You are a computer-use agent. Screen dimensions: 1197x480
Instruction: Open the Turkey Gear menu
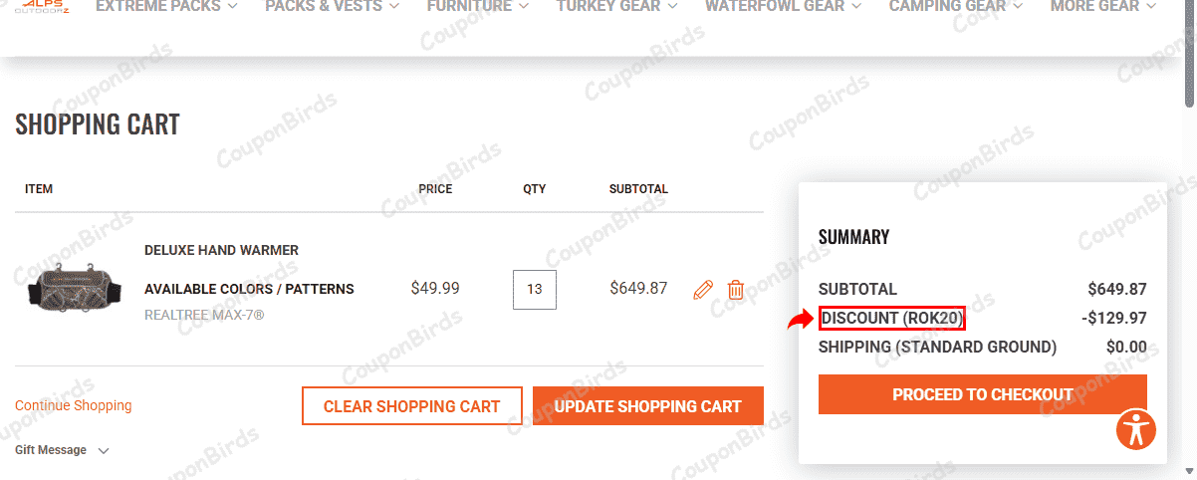coord(617,7)
